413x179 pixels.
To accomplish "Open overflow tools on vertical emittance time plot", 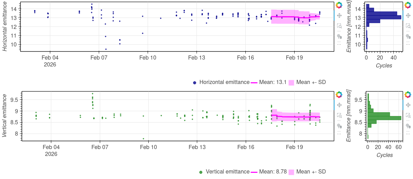I will pyautogui.click(x=339, y=134).
